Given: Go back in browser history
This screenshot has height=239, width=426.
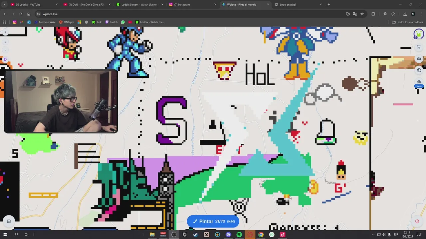Looking at the screenshot, I should [x=5, y=14].
